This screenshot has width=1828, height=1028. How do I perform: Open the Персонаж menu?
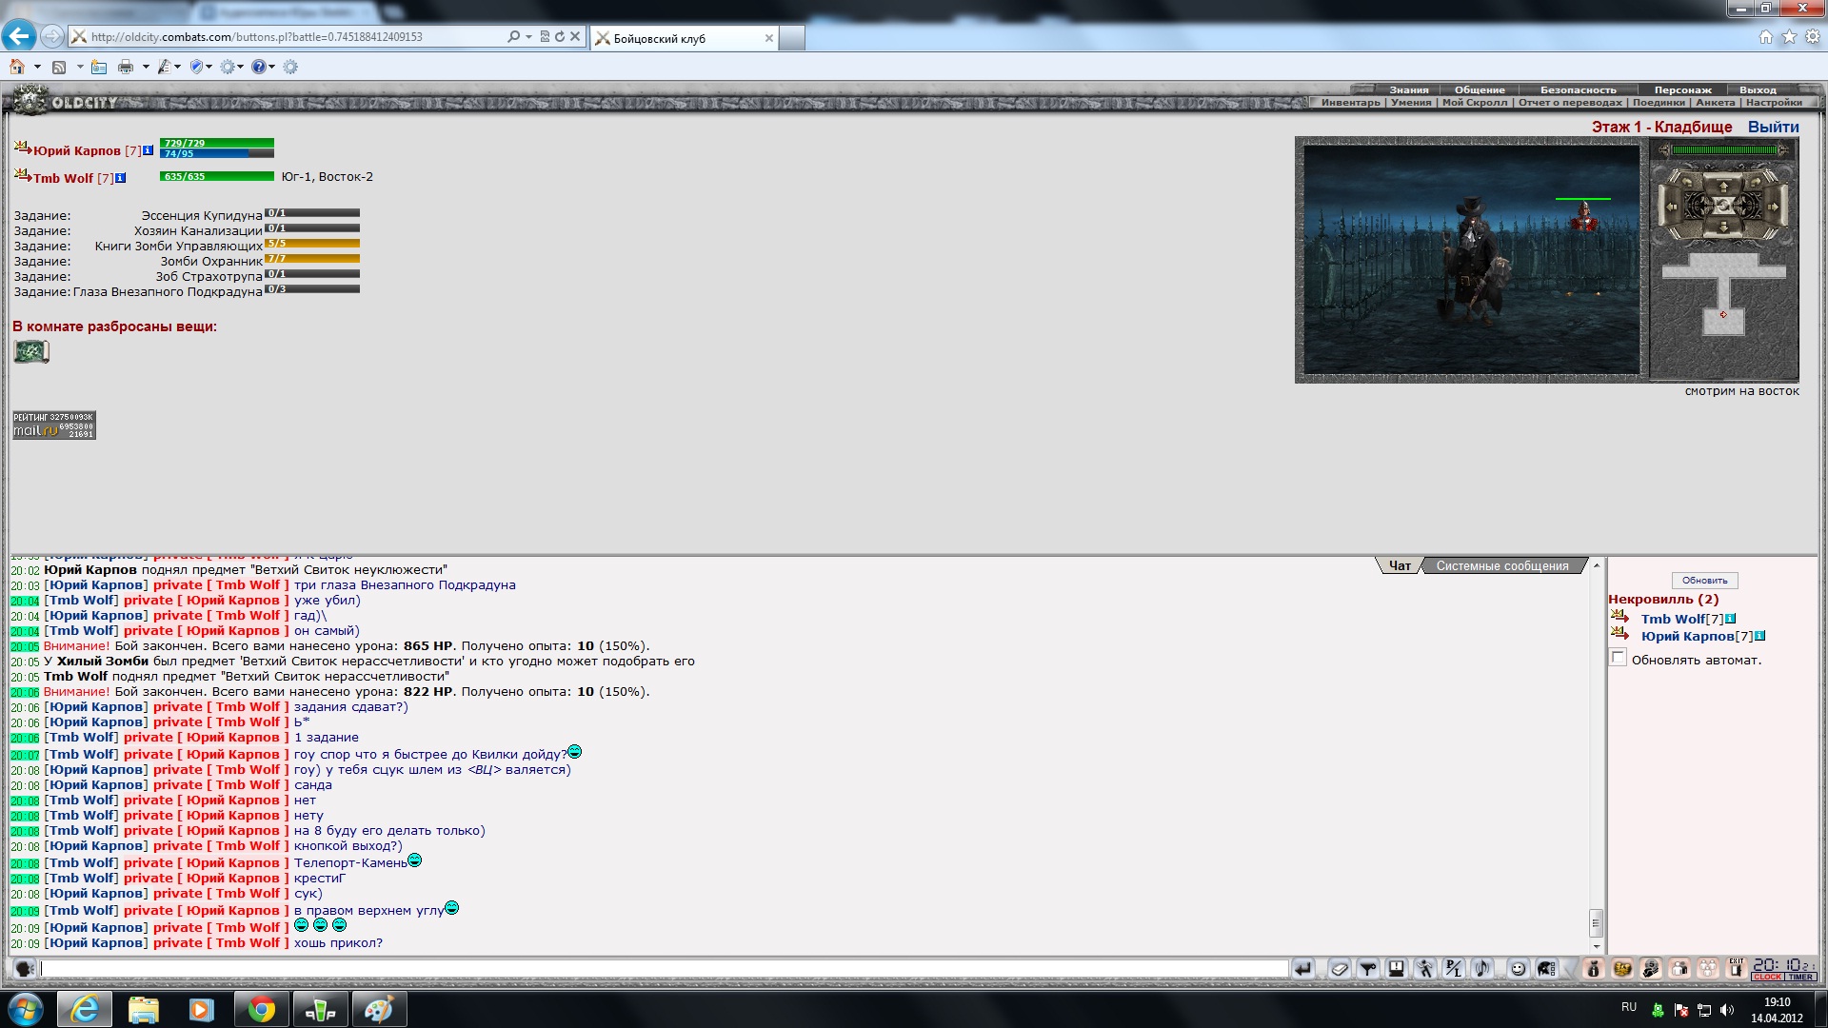tap(1682, 89)
